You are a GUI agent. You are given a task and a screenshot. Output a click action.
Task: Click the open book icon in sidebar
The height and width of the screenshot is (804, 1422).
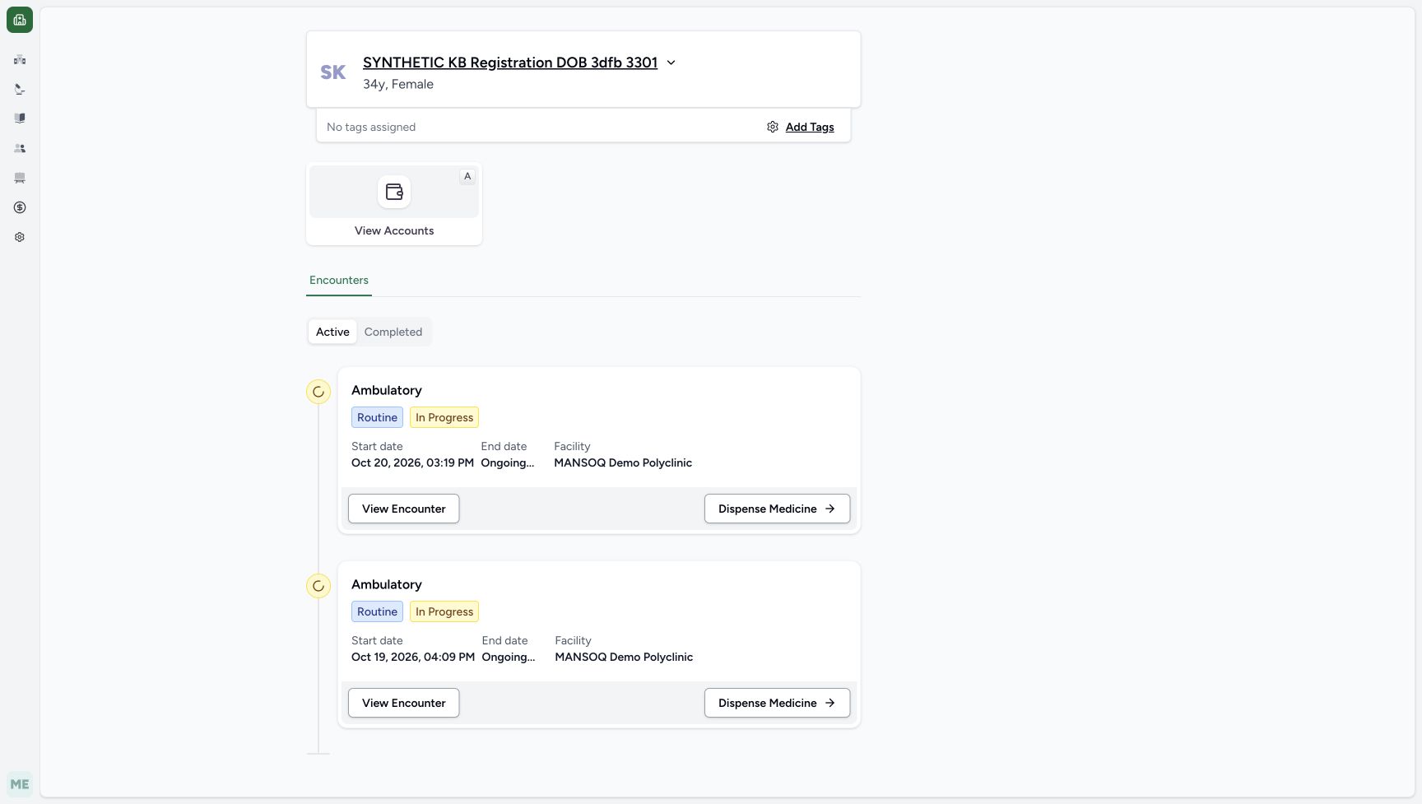[x=20, y=119]
